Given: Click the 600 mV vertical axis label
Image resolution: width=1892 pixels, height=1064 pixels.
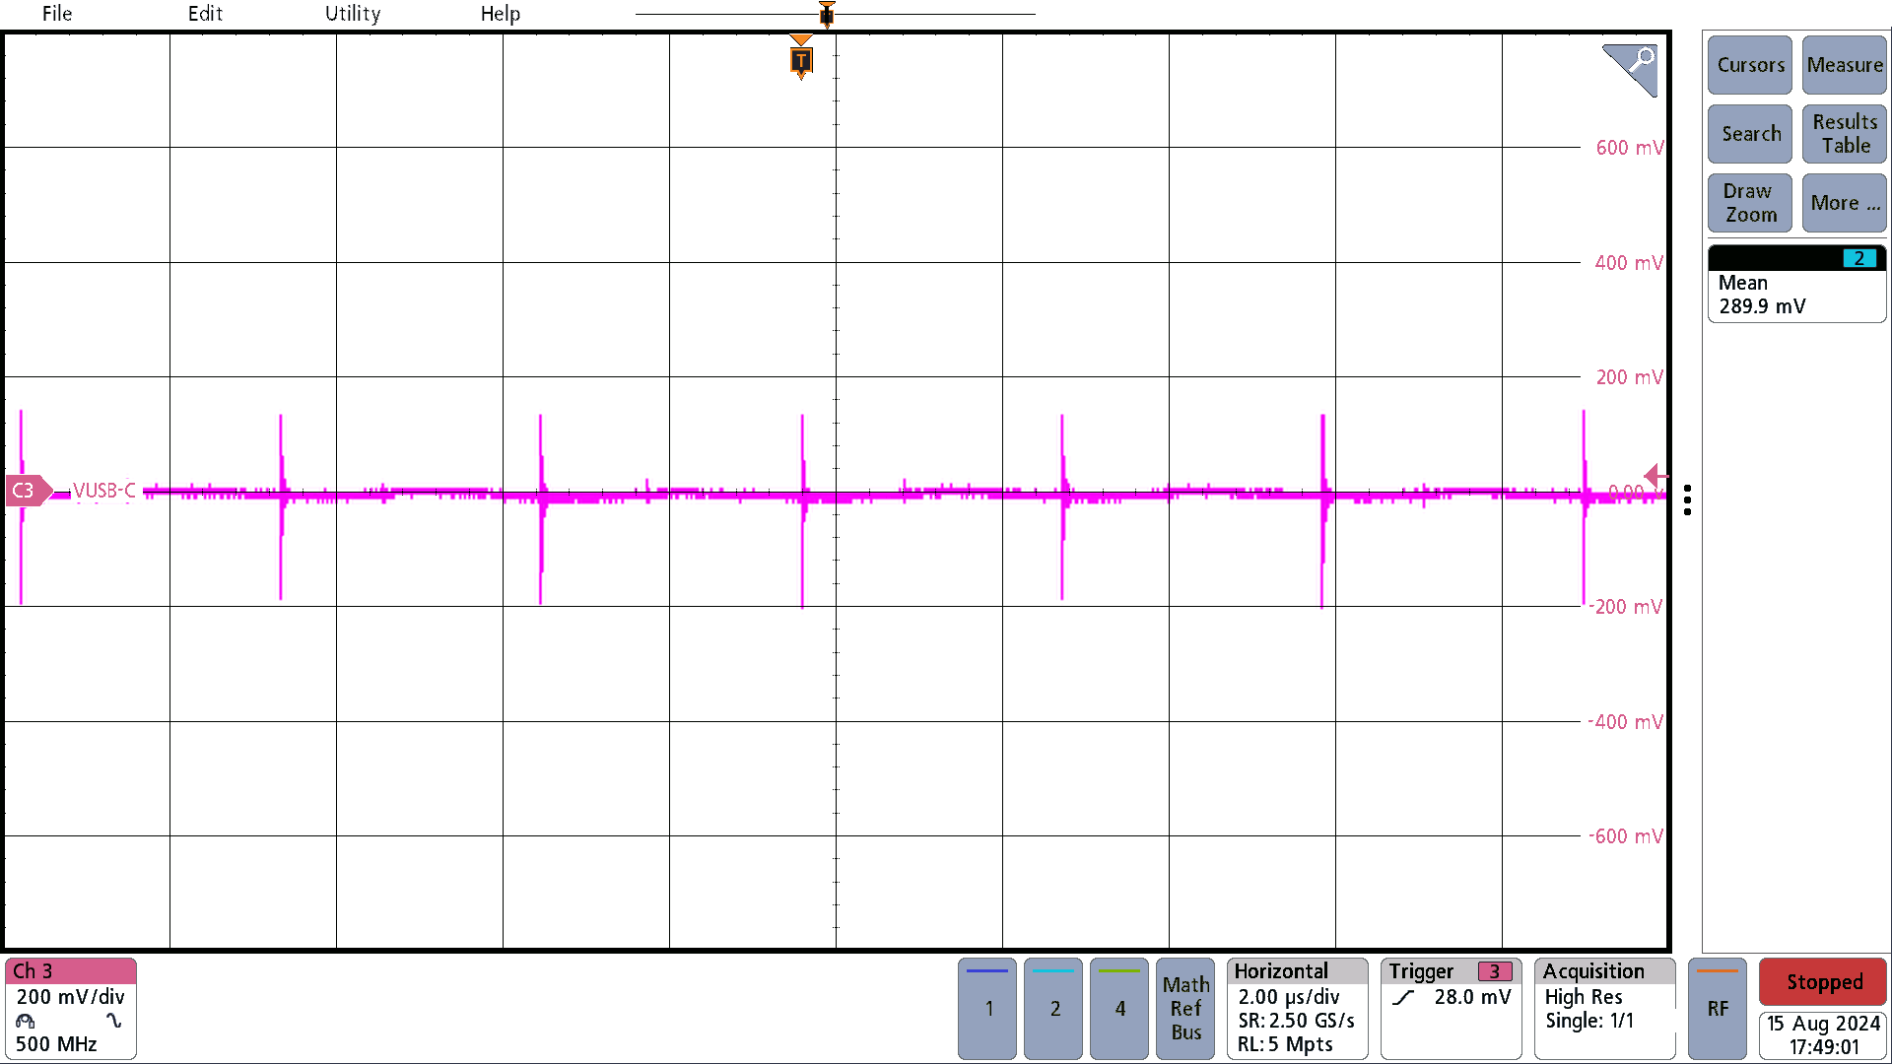Looking at the screenshot, I should pyautogui.click(x=1630, y=148).
